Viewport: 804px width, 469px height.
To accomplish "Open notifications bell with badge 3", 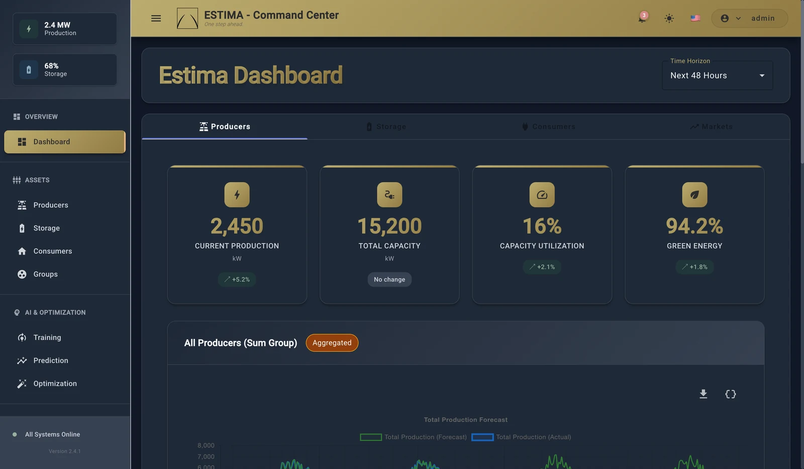I will [x=642, y=18].
